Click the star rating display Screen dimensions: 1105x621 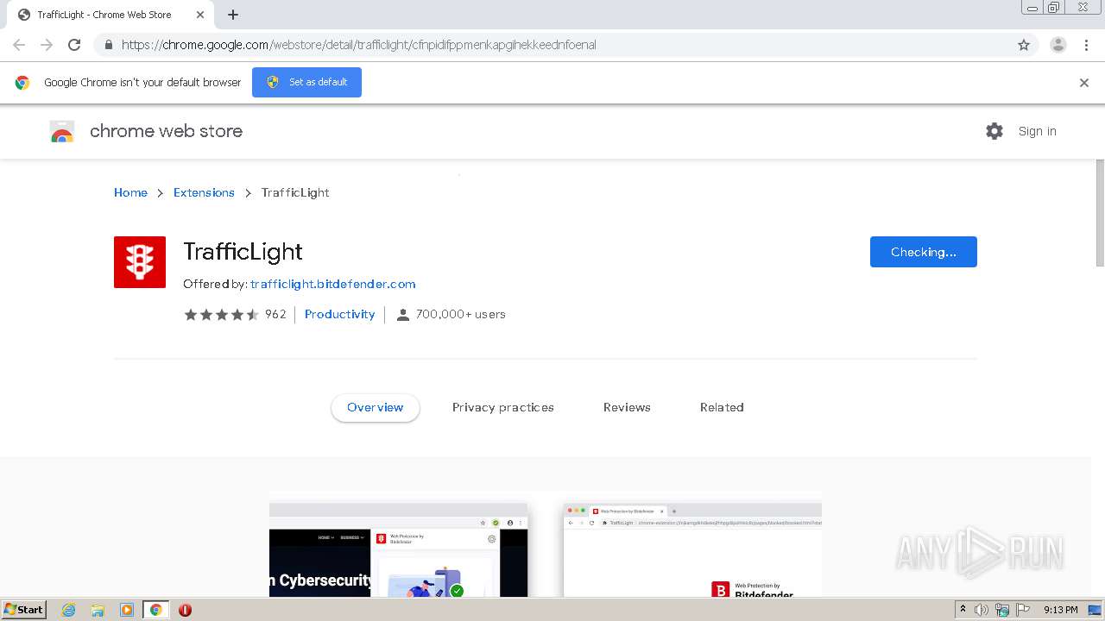point(221,315)
